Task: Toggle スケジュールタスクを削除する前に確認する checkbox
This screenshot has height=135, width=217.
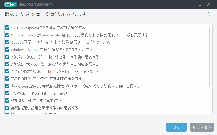Action: point(7,57)
